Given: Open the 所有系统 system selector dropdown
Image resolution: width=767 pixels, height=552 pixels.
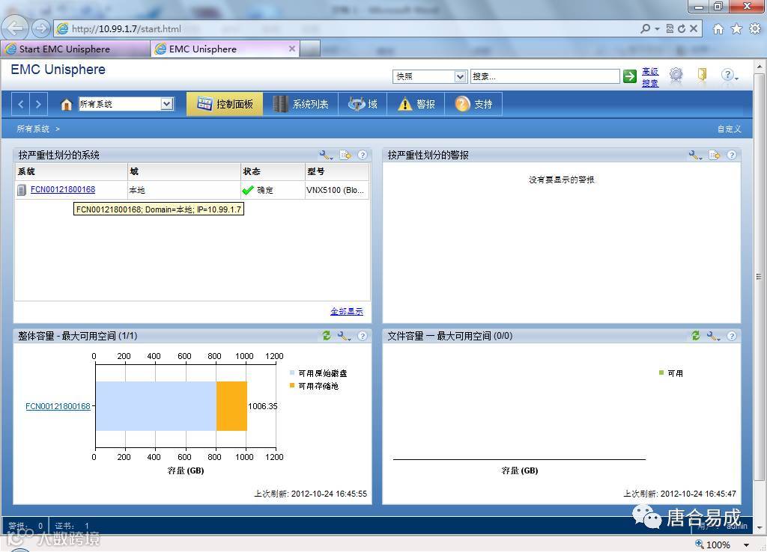Looking at the screenshot, I should (167, 104).
